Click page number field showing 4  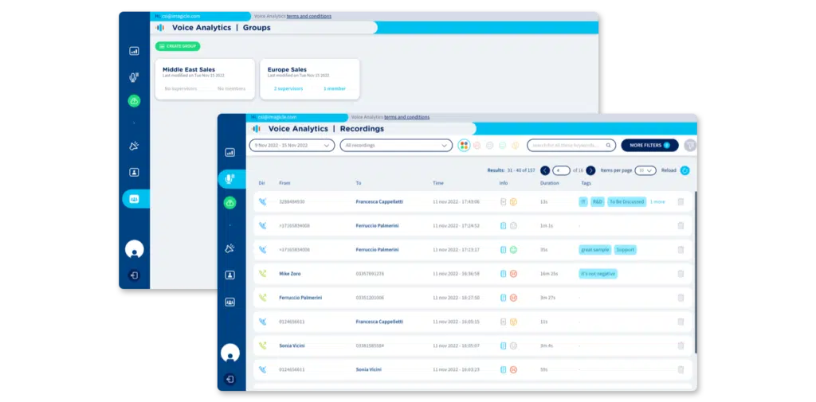pyautogui.click(x=562, y=170)
